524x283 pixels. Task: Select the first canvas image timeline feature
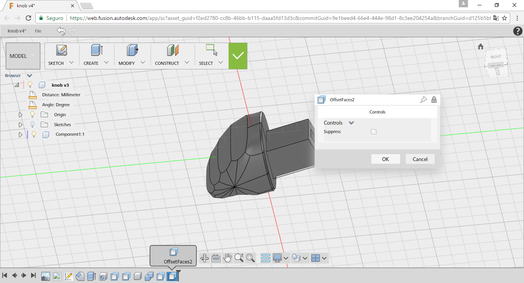pyautogui.click(x=45, y=276)
